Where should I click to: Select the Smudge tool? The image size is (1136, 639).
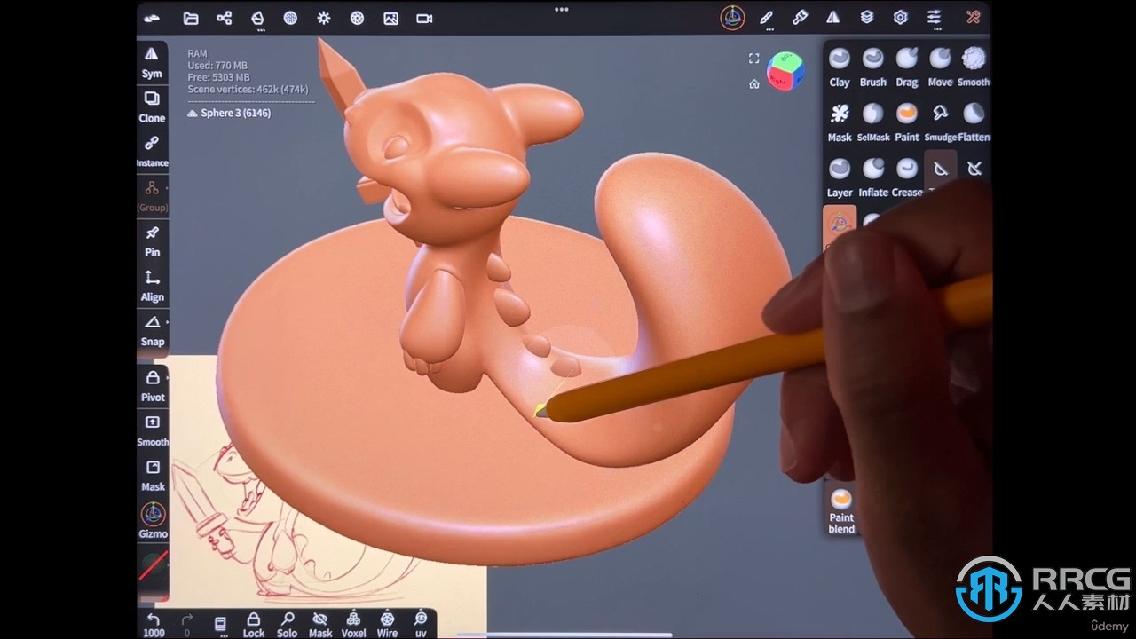click(940, 122)
